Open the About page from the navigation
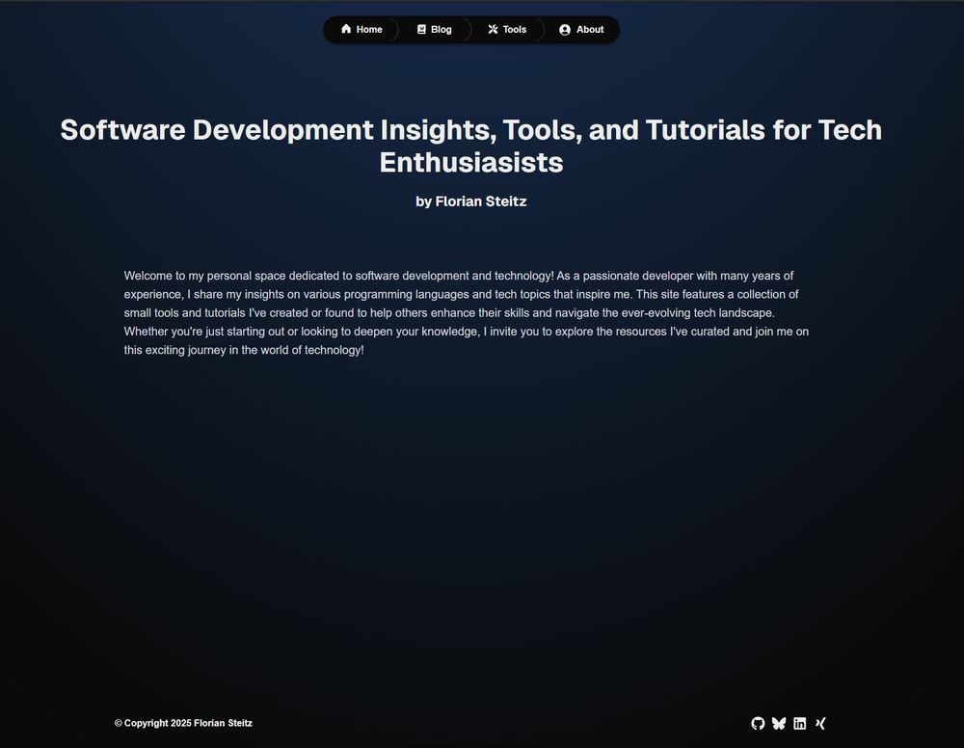 [x=582, y=29]
